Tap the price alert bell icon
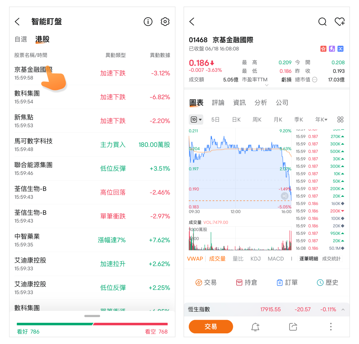Viewport: 359px width, 344px height. (255, 327)
